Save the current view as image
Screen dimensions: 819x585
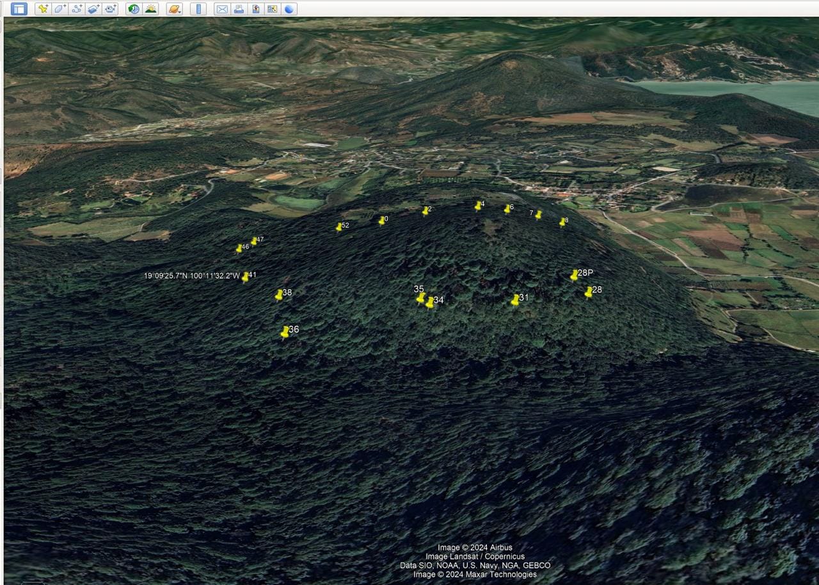click(x=255, y=9)
